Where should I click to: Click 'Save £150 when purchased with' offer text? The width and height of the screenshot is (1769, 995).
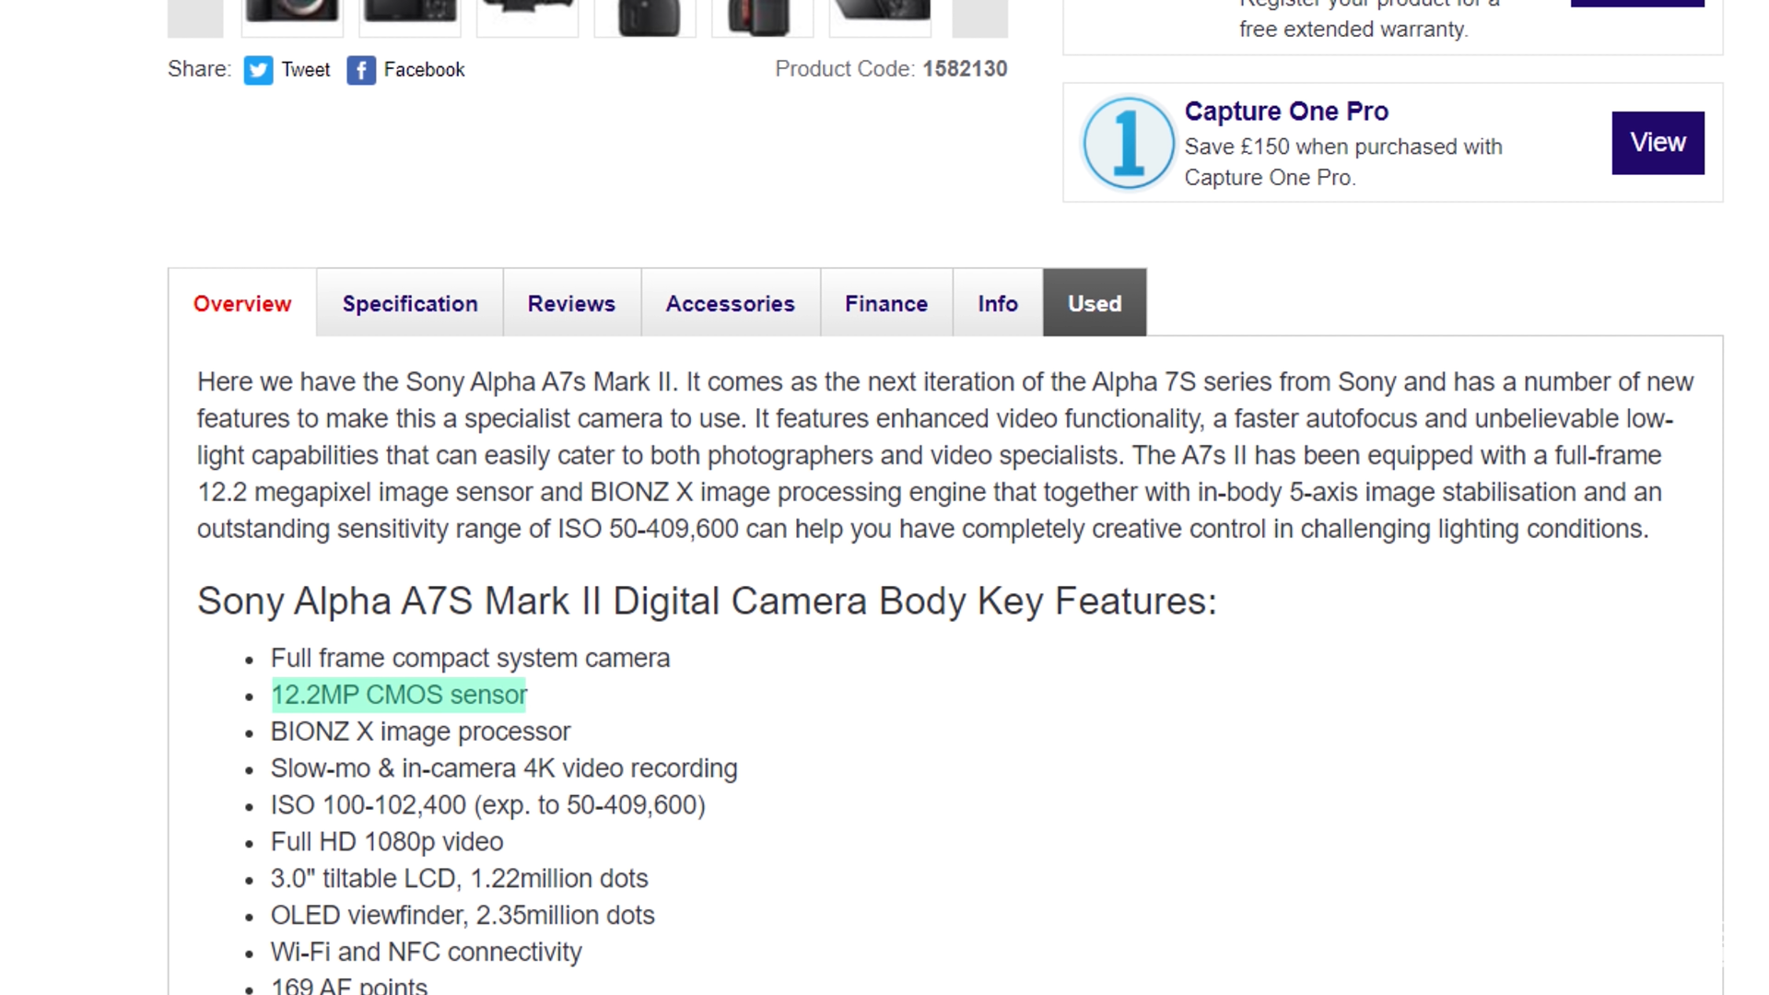pos(1343,147)
